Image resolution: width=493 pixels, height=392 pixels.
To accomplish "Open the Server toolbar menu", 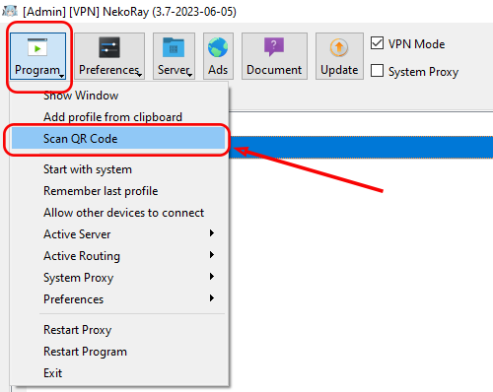I will point(174,56).
